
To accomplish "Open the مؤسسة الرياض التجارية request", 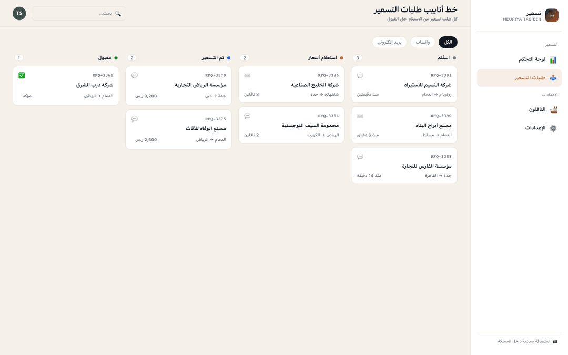I will click(179, 86).
